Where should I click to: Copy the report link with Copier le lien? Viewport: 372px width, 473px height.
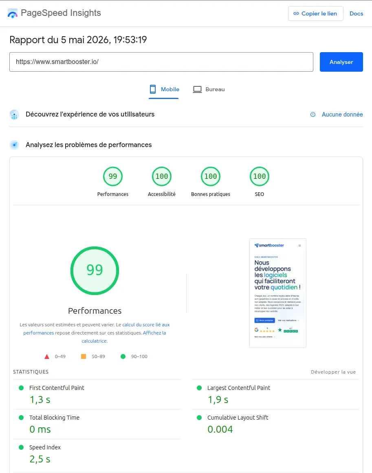coord(316,13)
